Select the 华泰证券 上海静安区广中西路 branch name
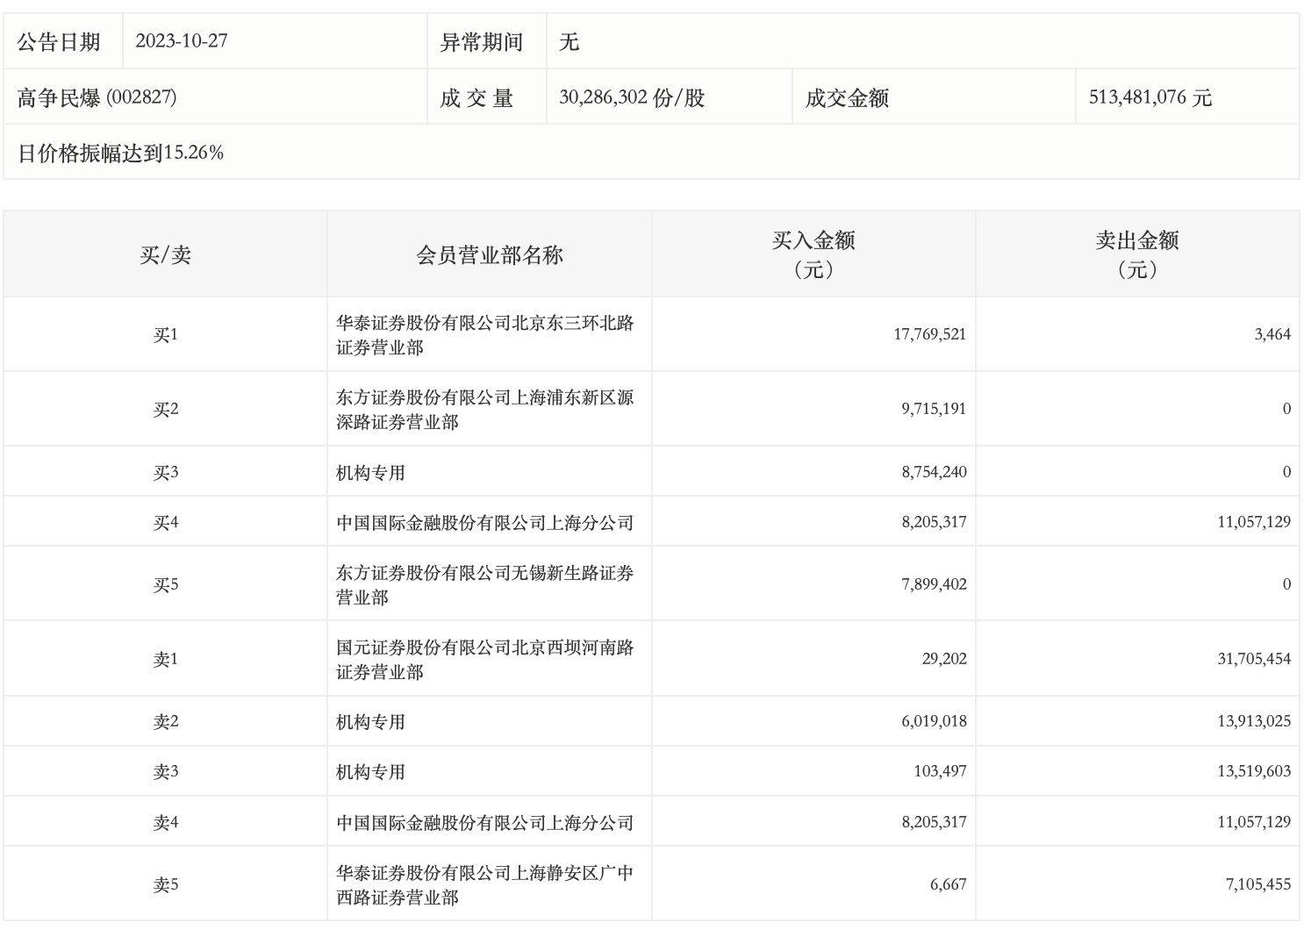Viewport: 1311px width, 930px height. [x=484, y=885]
